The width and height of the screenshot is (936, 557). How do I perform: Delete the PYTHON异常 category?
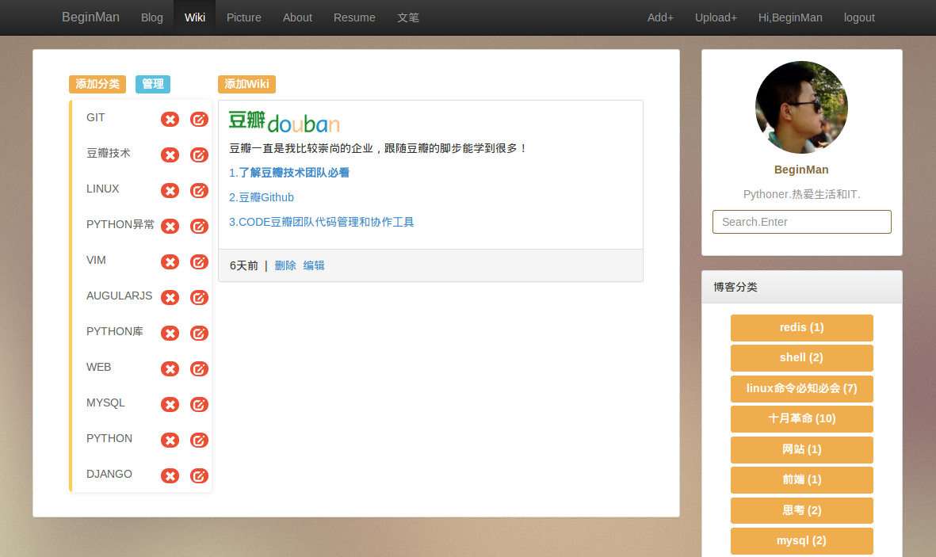170,227
